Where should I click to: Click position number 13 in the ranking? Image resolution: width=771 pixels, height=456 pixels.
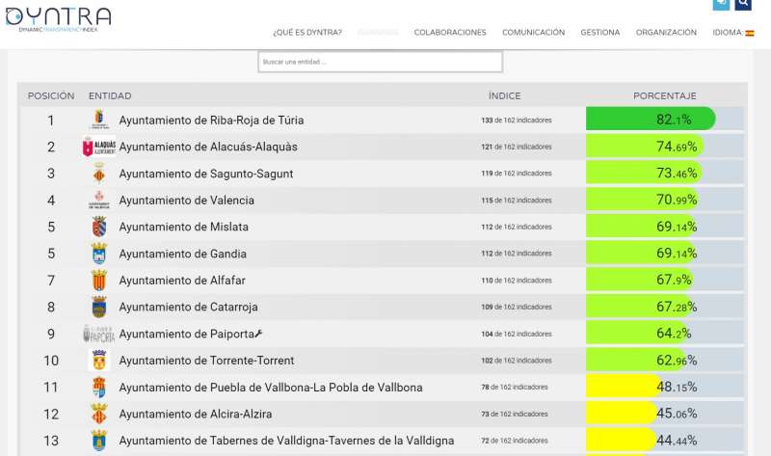[x=51, y=441]
